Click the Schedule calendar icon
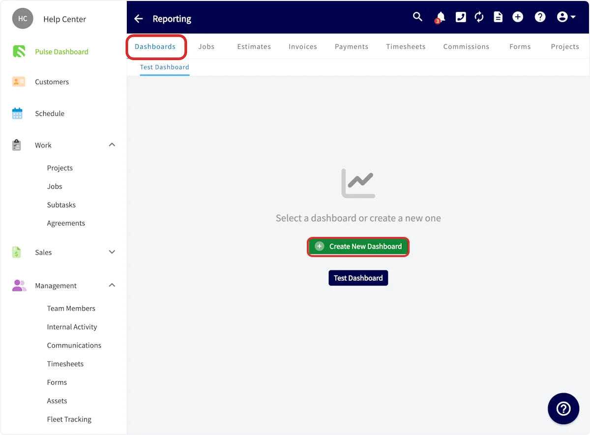 [17, 113]
